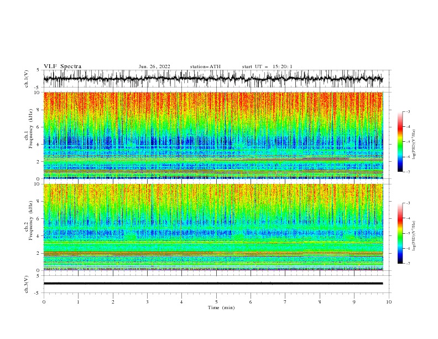This screenshot has width=438, height=339.
Task: Click time axis tick label "7"
Action: tap(285, 302)
